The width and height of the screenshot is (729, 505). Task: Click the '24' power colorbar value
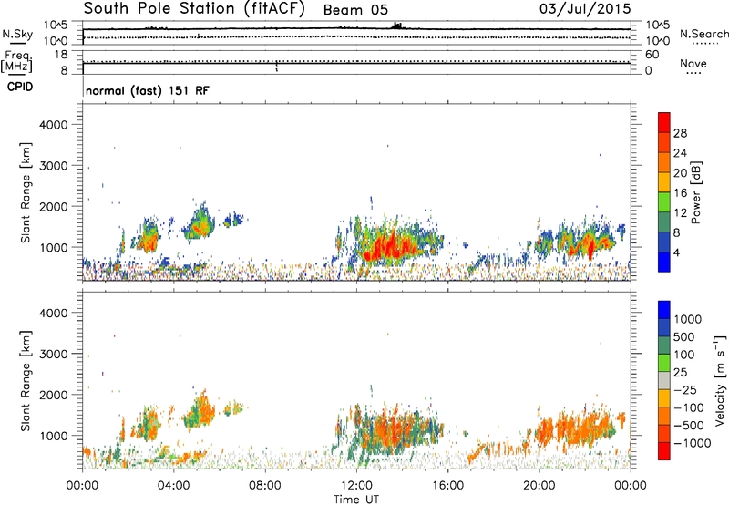680,153
